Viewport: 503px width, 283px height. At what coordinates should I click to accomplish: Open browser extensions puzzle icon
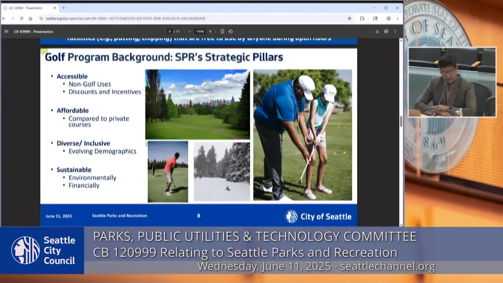362,19
